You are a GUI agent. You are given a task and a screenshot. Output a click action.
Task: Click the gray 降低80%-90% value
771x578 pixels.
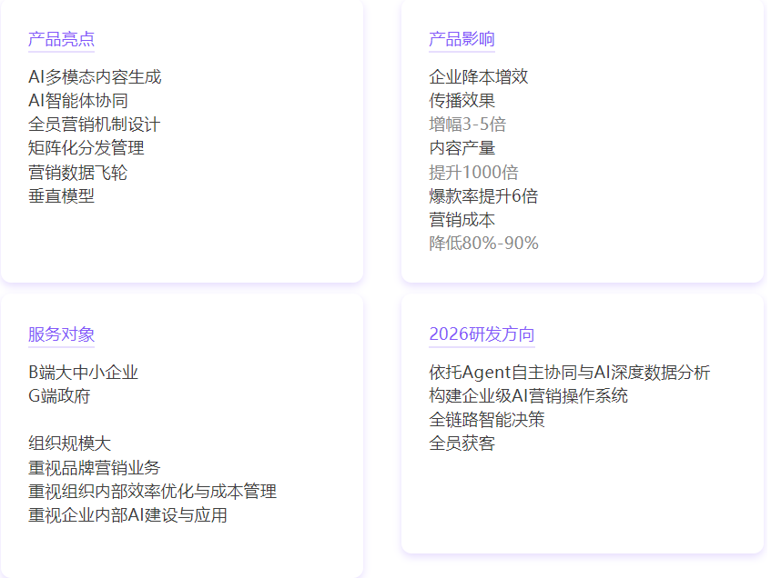[x=483, y=244]
